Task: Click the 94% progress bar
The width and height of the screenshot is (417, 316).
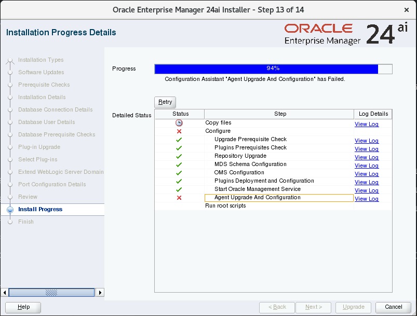Action: [x=273, y=69]
